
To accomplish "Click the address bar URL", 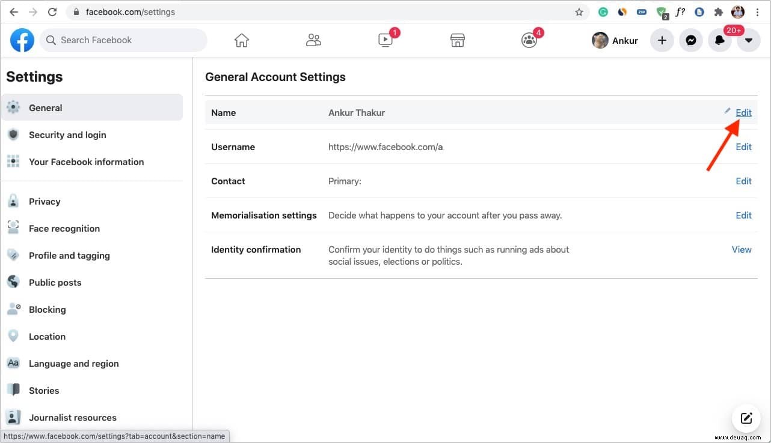I will [131, 12].
